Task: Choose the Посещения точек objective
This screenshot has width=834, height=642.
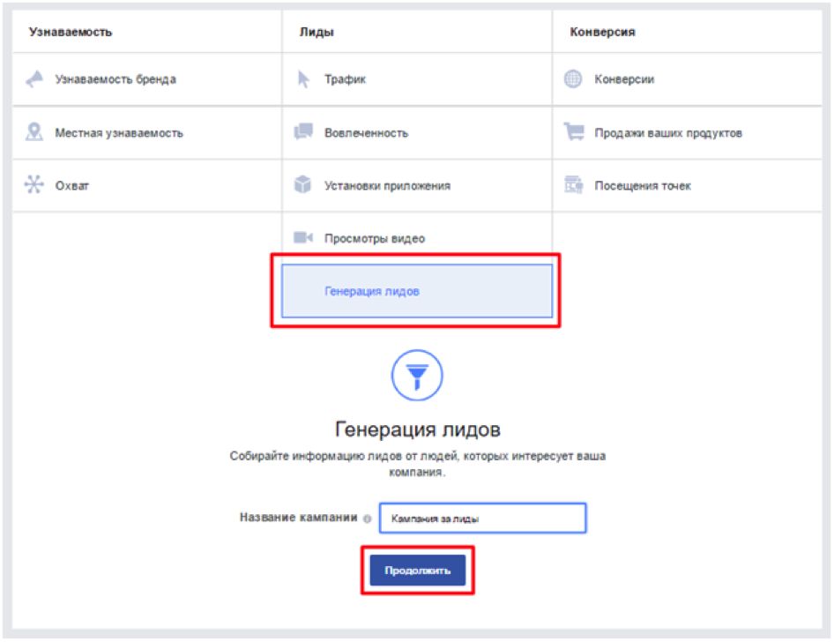Action: pyautogui.click(x=643, y=186)
